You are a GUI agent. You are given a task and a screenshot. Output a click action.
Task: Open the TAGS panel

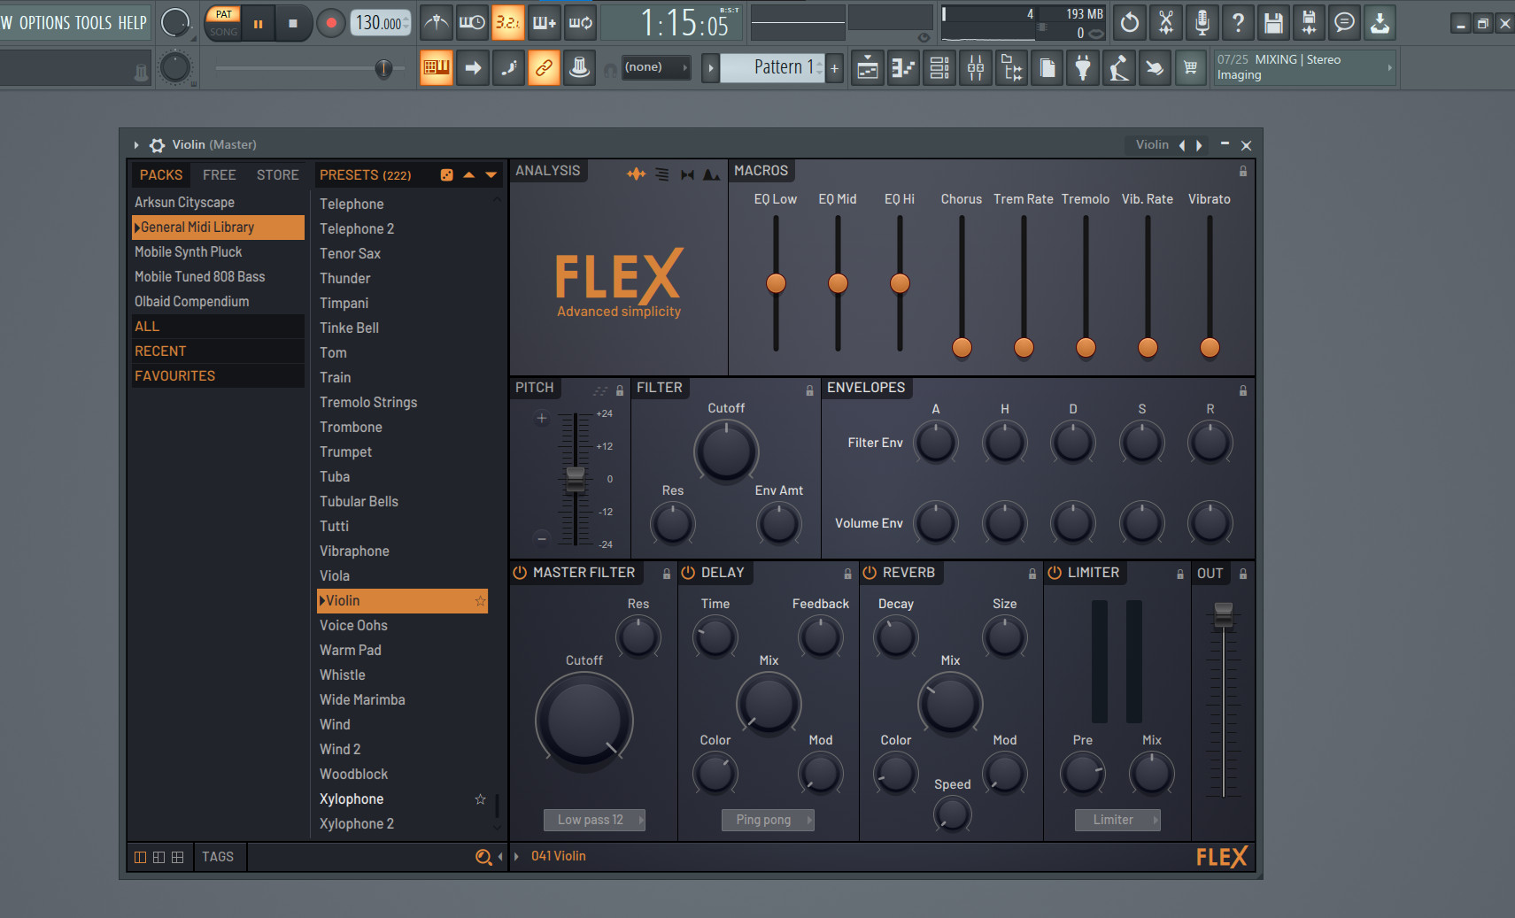[218, 857]
